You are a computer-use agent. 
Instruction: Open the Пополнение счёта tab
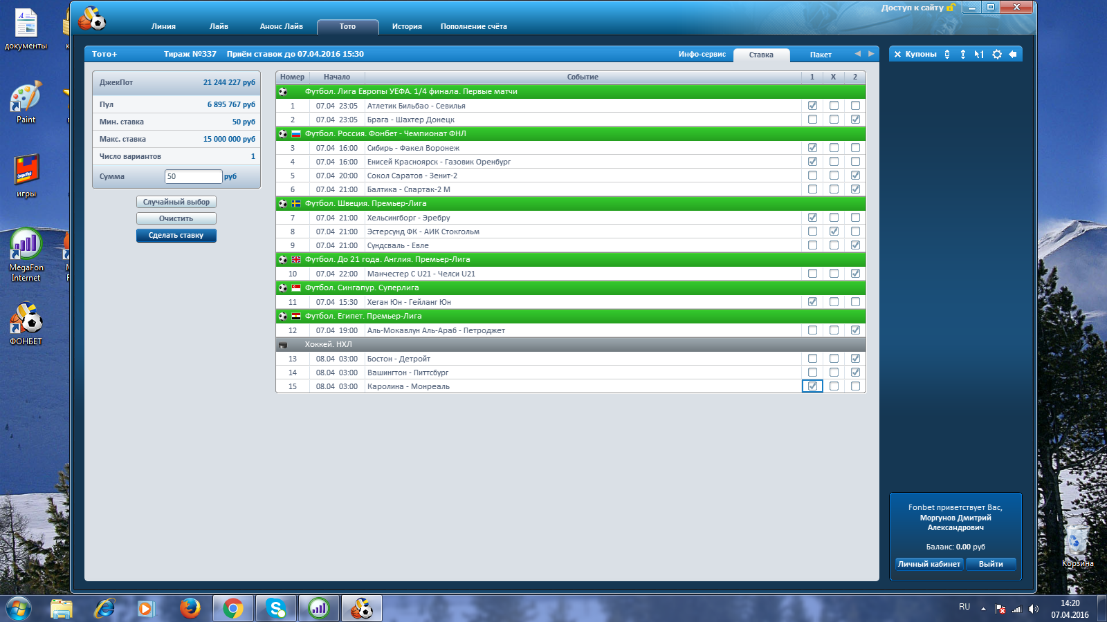point(473,26)
